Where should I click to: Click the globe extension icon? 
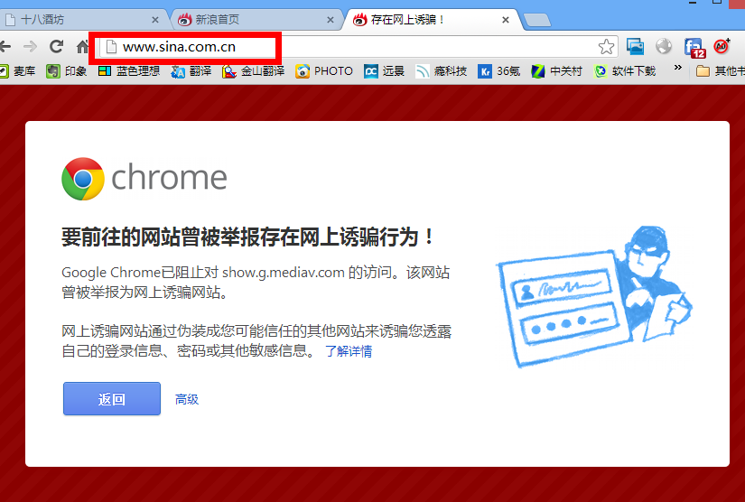[x=664, y=46]
